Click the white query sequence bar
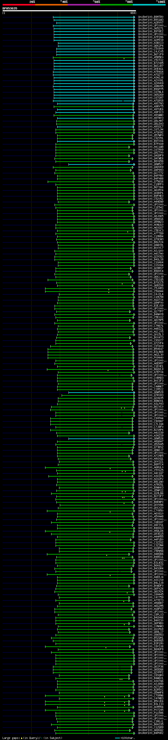 [69, 11]
